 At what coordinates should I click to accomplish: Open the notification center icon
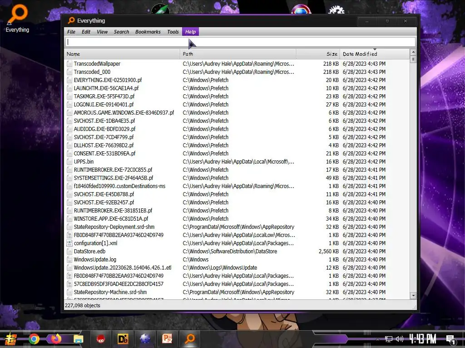(x=450, y=339)
